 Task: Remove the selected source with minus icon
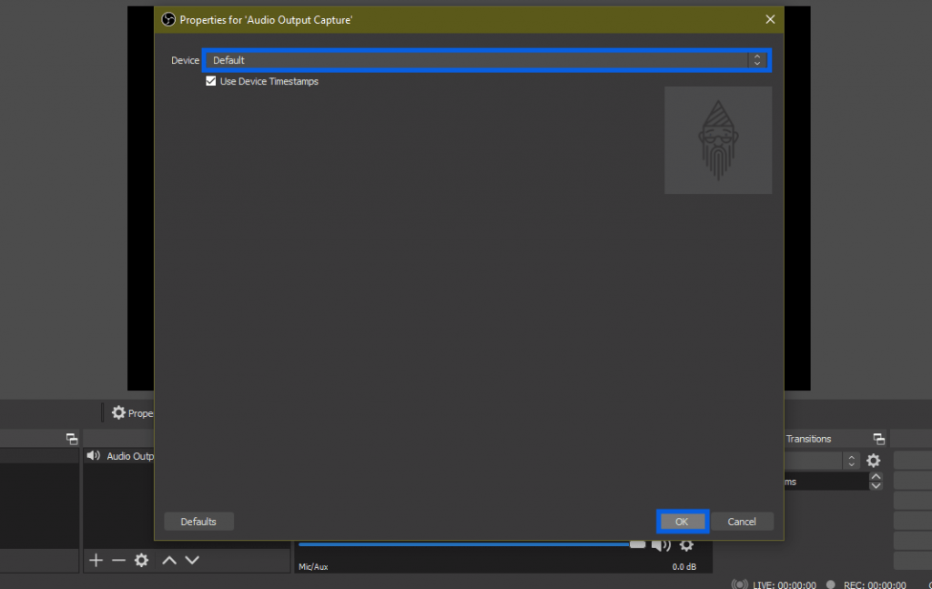click(x=118, y=560)
